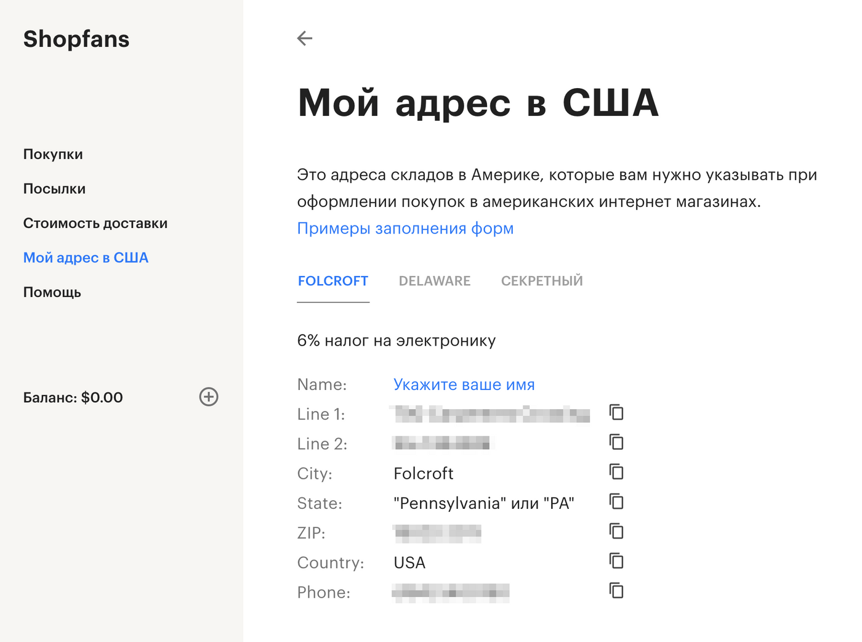This screenshot has height=642, width=862.
Task: Click the Line 2: field label
Action: click(x=322, y=444)
